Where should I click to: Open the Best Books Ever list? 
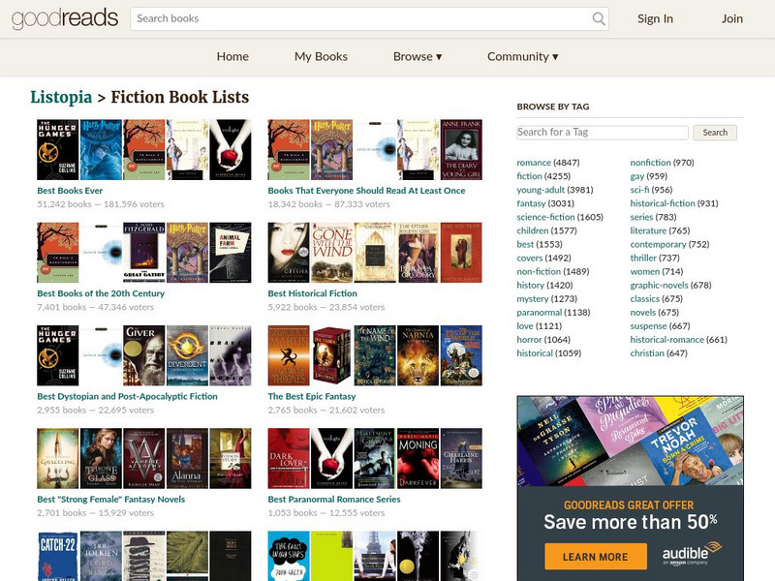point(70,191)
